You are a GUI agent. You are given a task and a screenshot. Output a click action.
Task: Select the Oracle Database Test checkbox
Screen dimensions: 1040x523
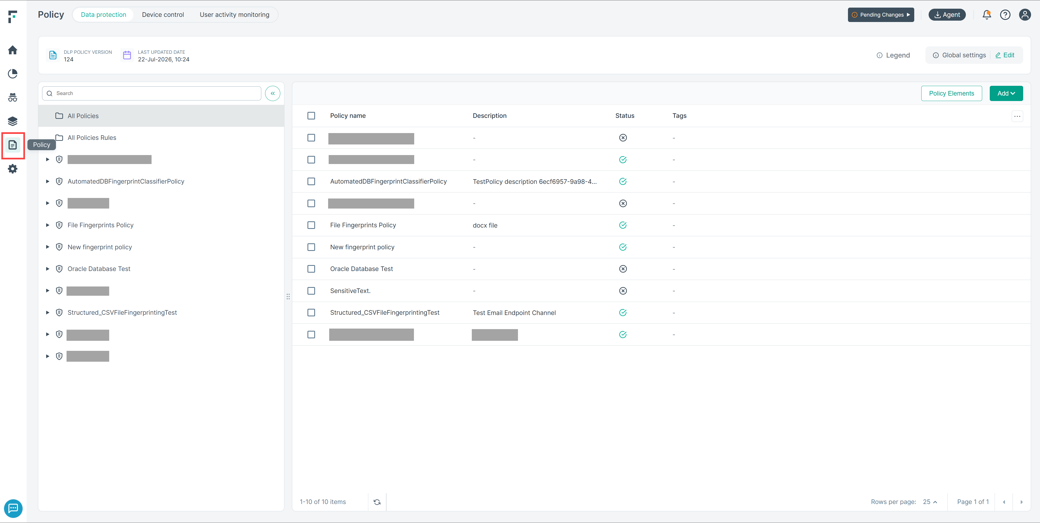(x=311, y=269)
